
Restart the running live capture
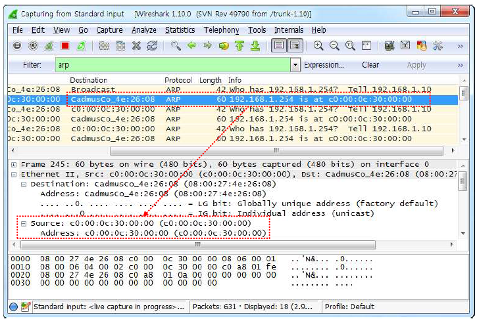tap(81, 46)
